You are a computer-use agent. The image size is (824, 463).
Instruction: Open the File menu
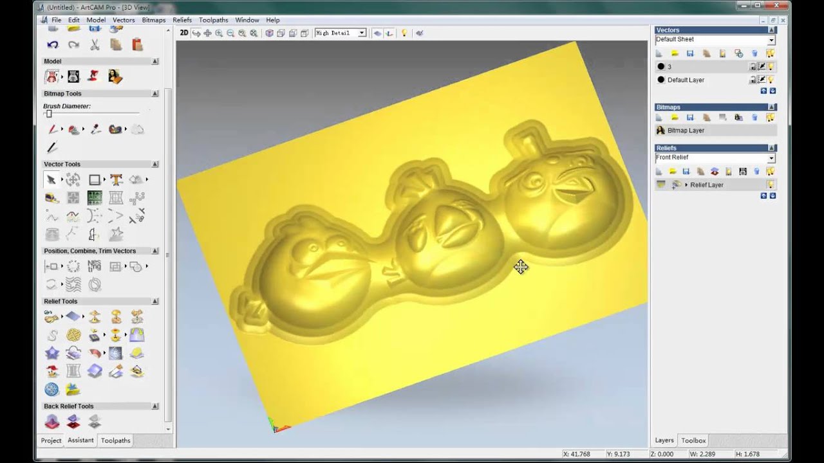click(x=57, y=20)
